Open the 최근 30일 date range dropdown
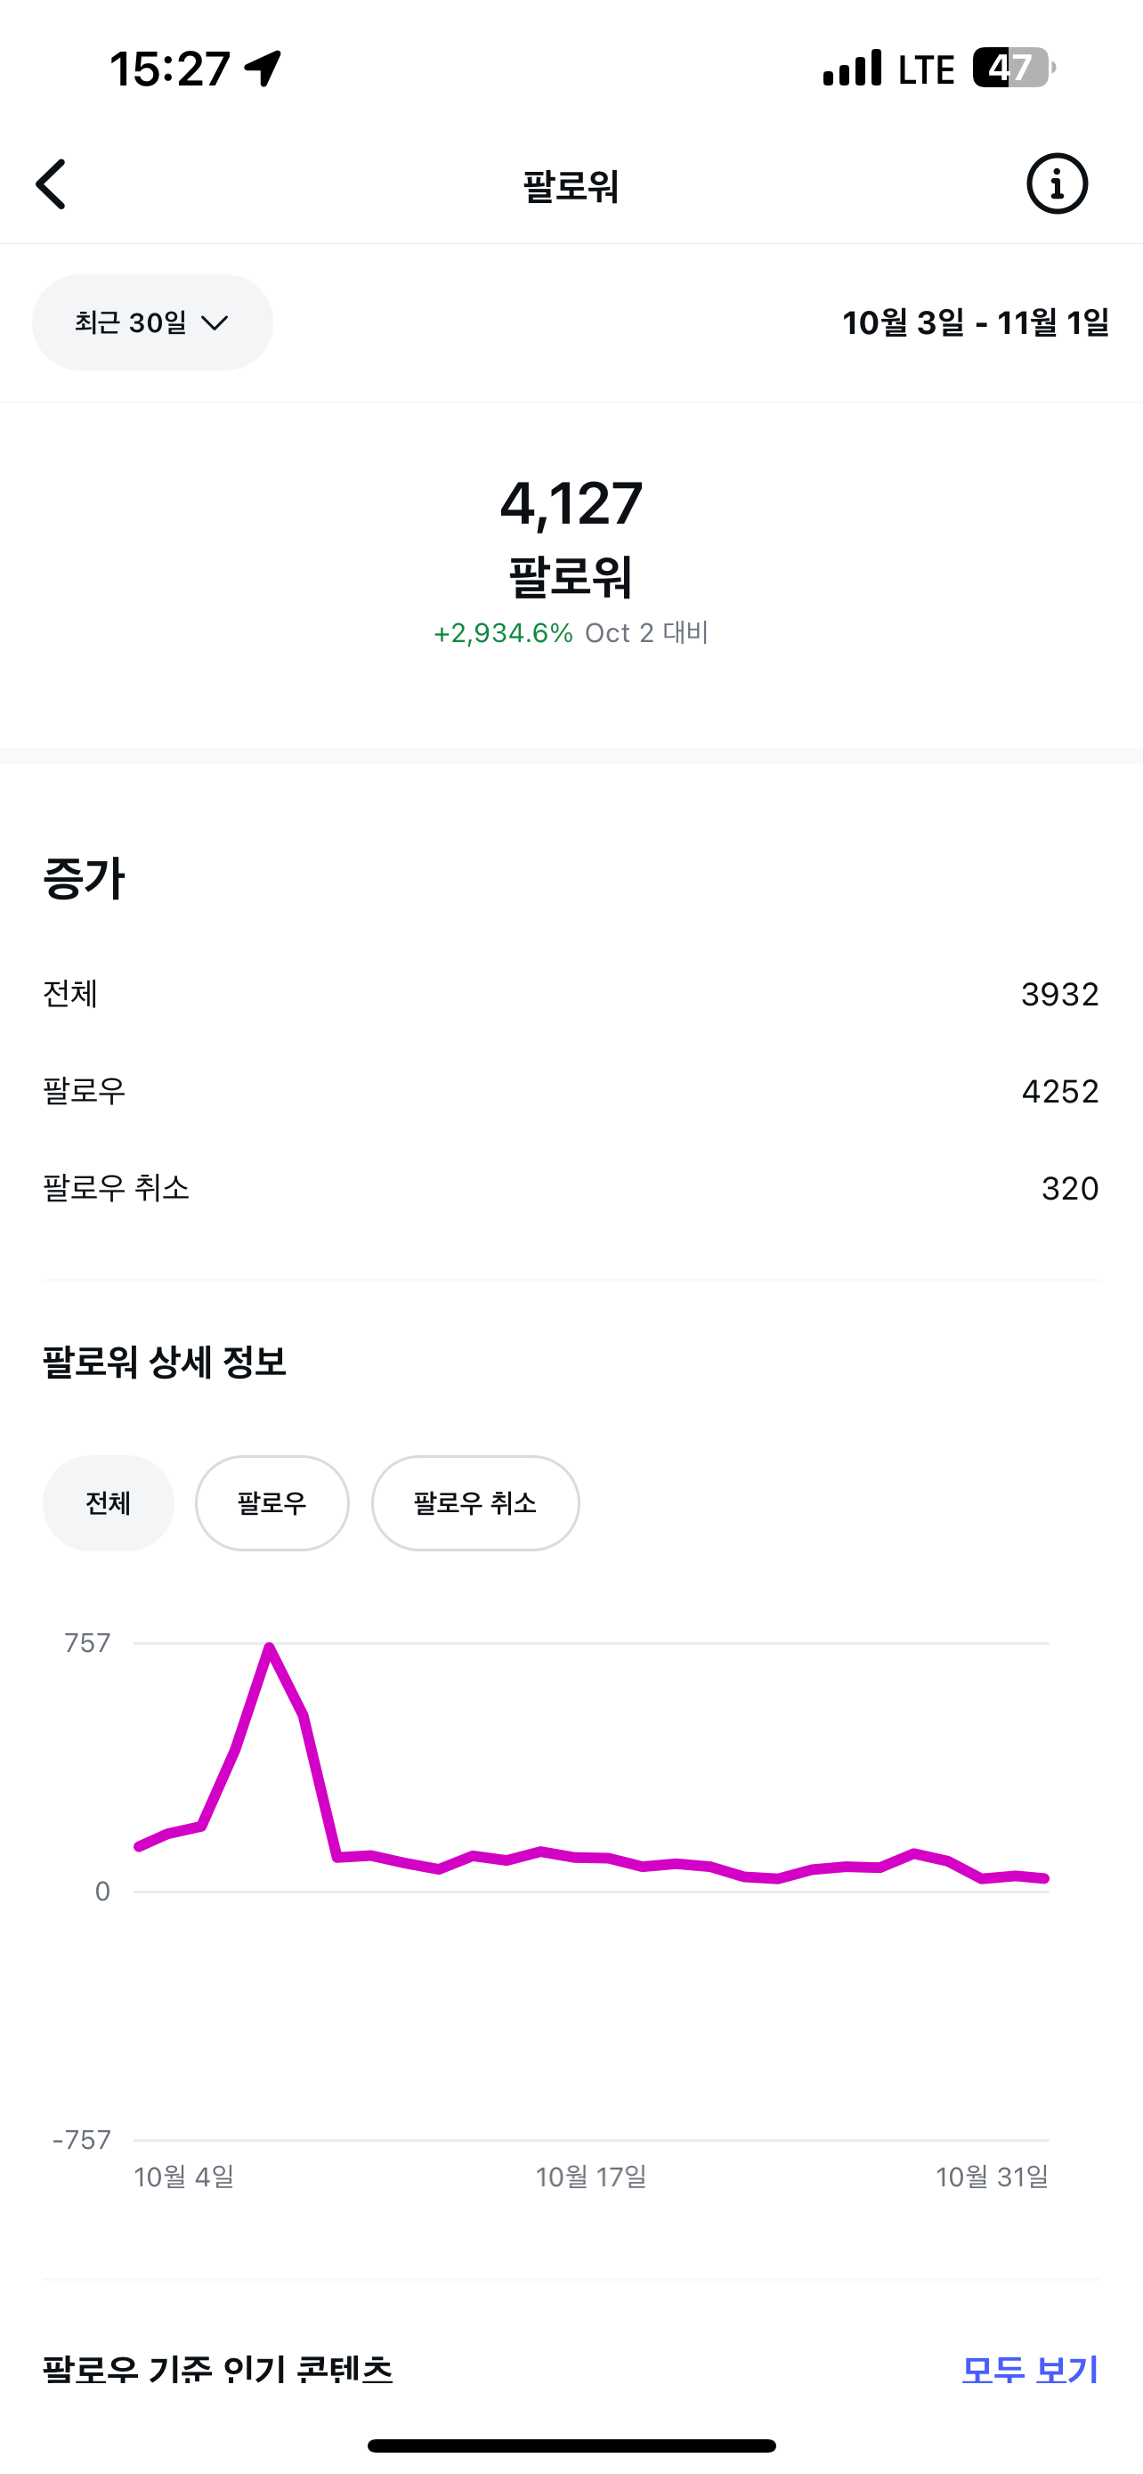 click(152, 322)
